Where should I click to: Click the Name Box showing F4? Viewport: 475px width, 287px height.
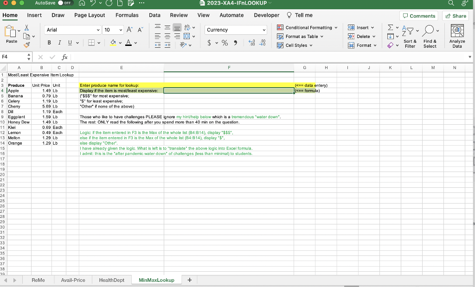(x=14, y=57)
